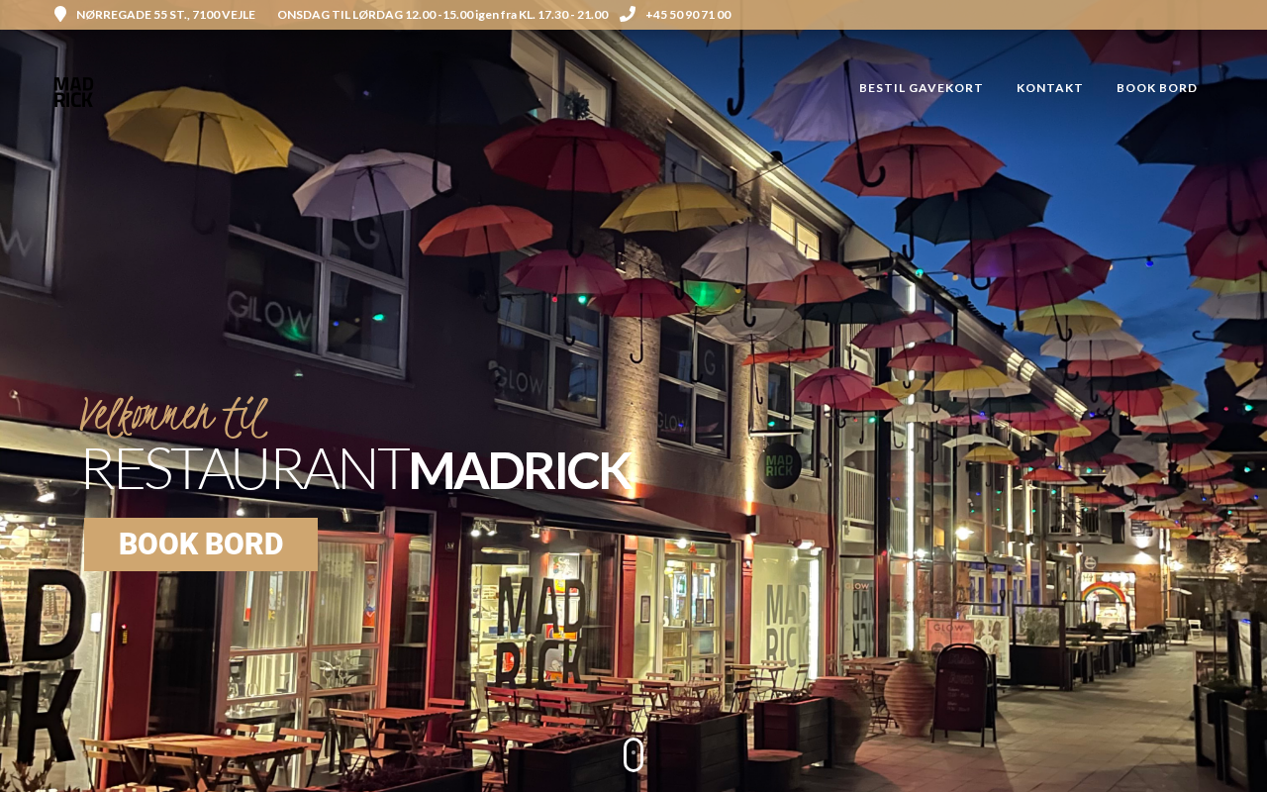Select Book Bord in the navigation menu
The image size is (1267, 792).
coord(1157,88)
